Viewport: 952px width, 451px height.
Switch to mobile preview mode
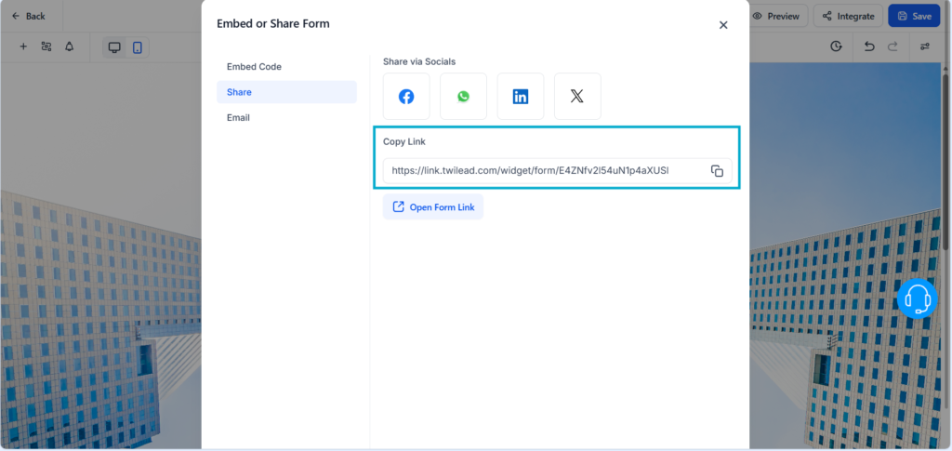pyautogui.click(x=138, y=47)
